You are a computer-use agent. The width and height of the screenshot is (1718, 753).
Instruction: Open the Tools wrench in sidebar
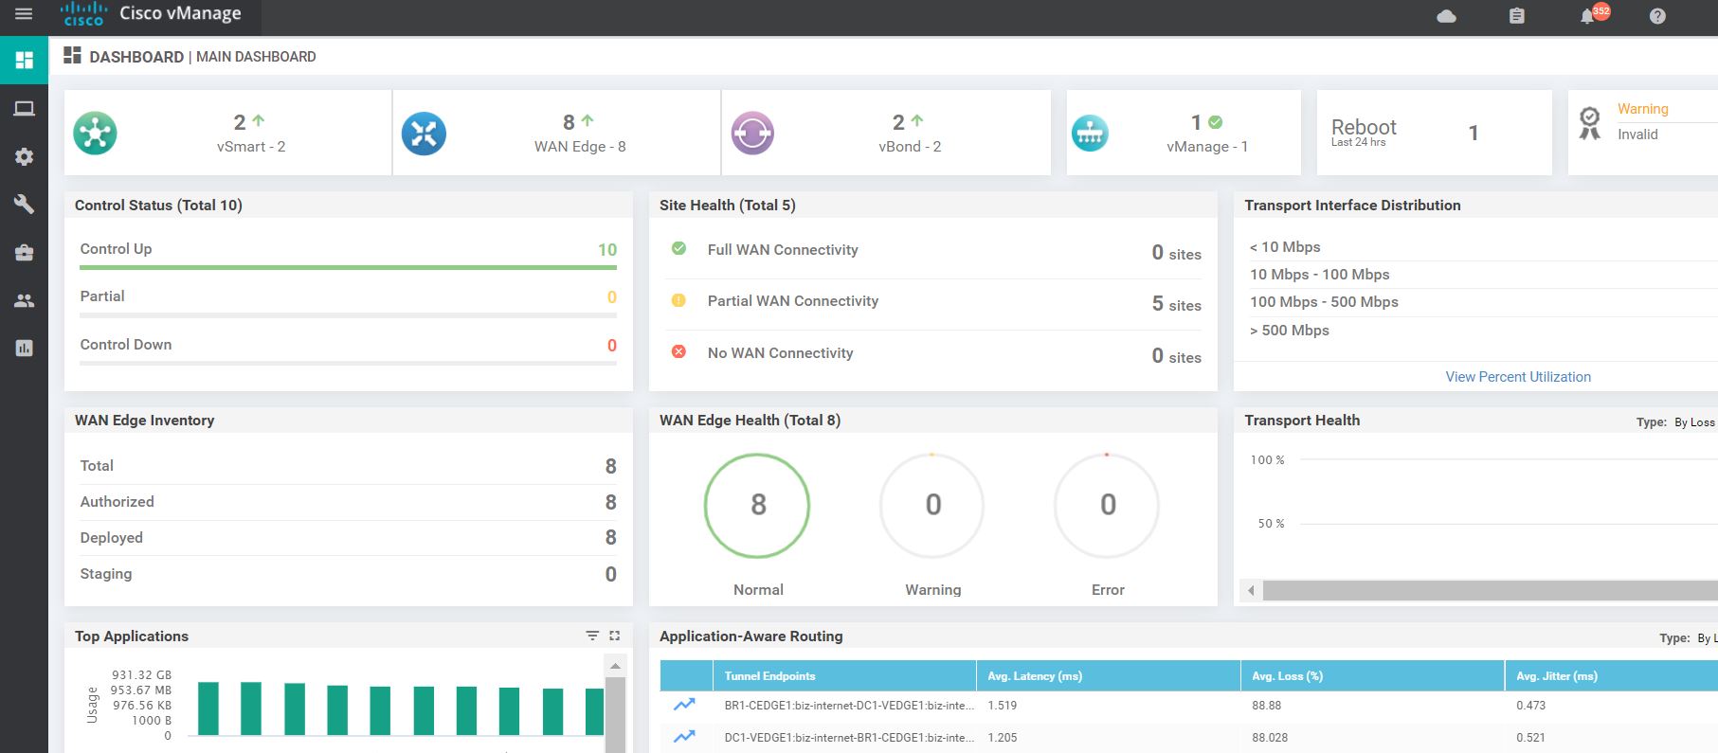24,205
